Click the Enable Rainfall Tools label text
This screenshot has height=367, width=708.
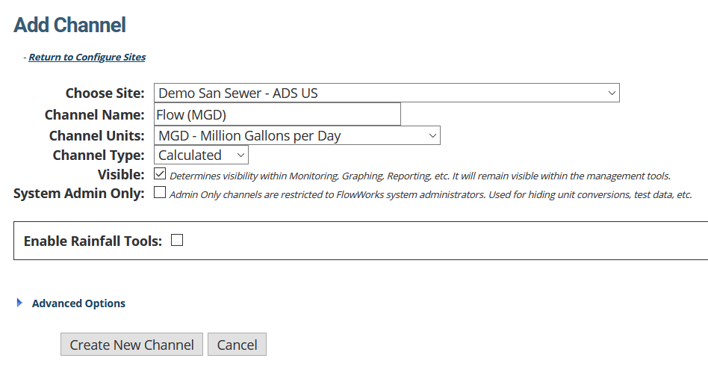tap(93, 241)
